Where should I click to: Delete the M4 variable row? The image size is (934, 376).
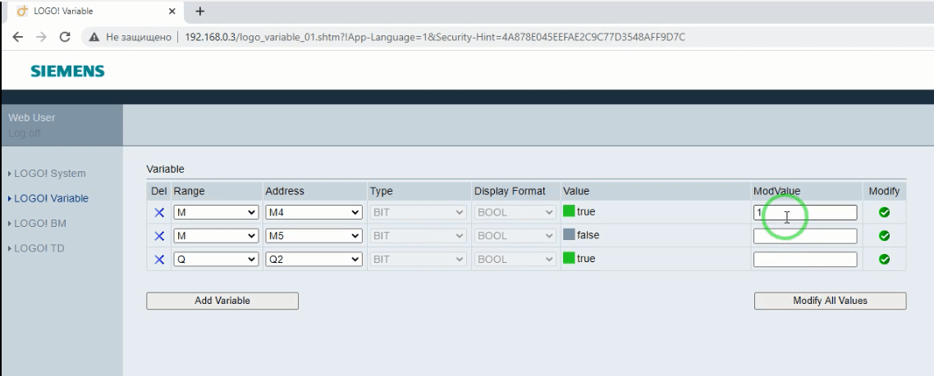pyautogui.click(x=159, y=213)
